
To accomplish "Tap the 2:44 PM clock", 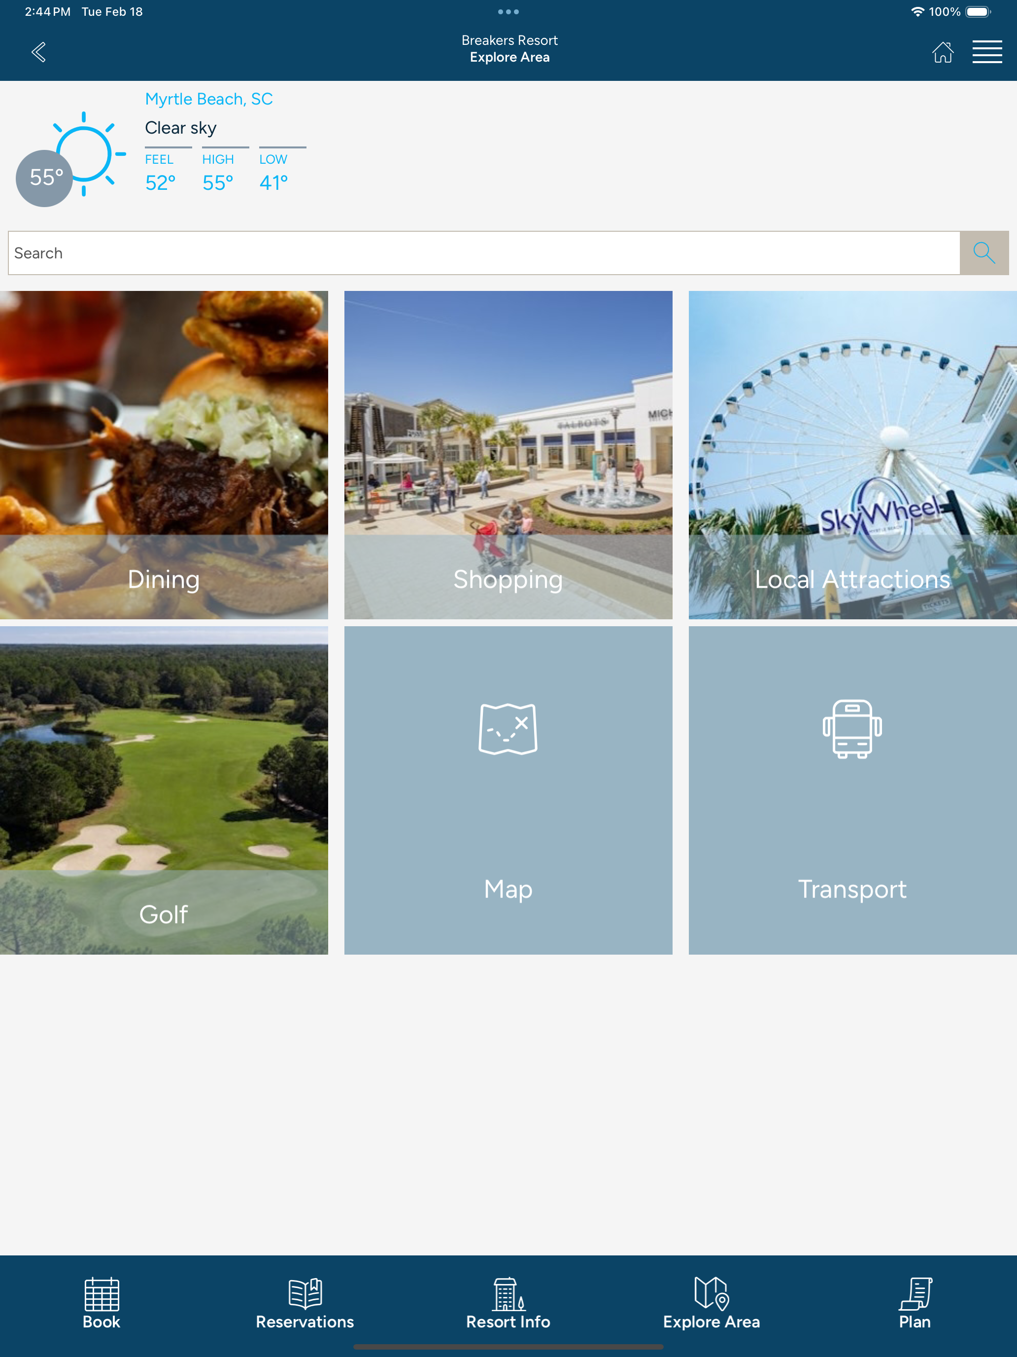I will pos(47,12).
